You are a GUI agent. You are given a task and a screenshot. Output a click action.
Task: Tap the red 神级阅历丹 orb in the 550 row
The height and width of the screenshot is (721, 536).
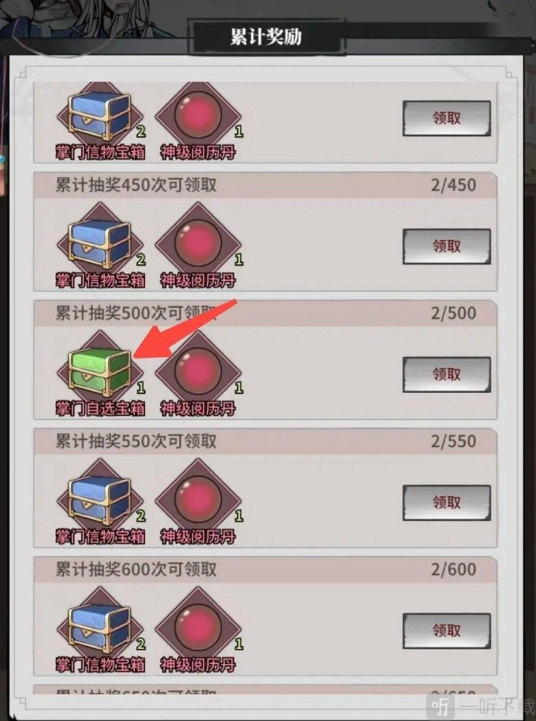point(199,501)
